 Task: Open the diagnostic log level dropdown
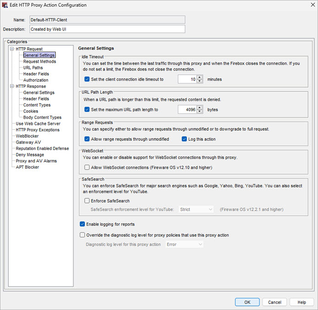[185, 245]
